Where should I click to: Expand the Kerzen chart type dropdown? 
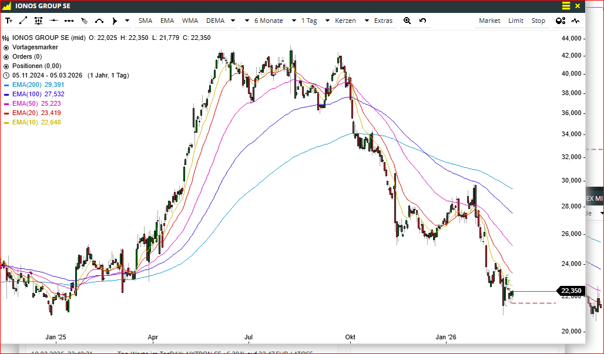pos(352,21)
